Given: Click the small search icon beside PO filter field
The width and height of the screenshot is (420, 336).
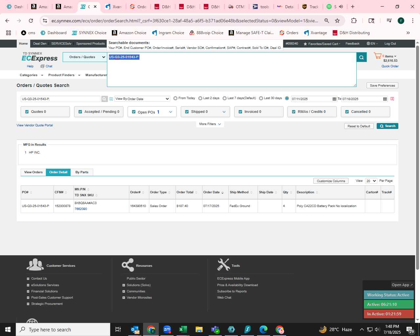Looking at the screenshot, I should point(104,99).
